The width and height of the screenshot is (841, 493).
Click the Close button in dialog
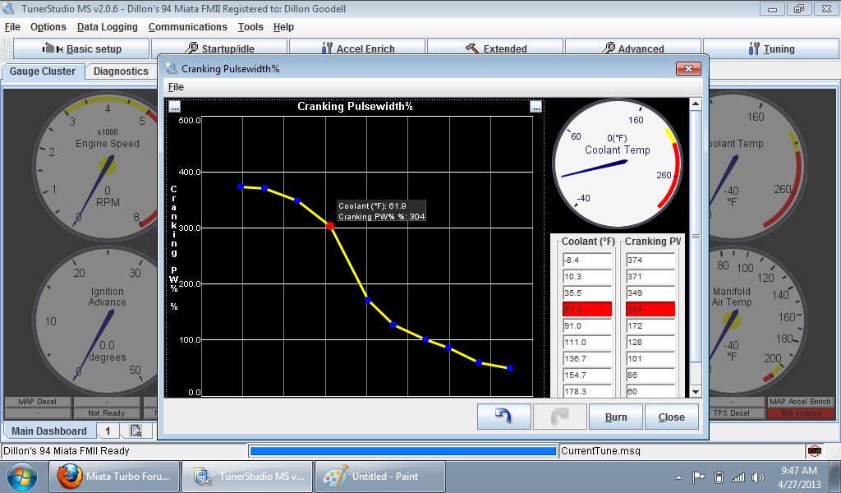pyautogui.click(x=672, y=417)
